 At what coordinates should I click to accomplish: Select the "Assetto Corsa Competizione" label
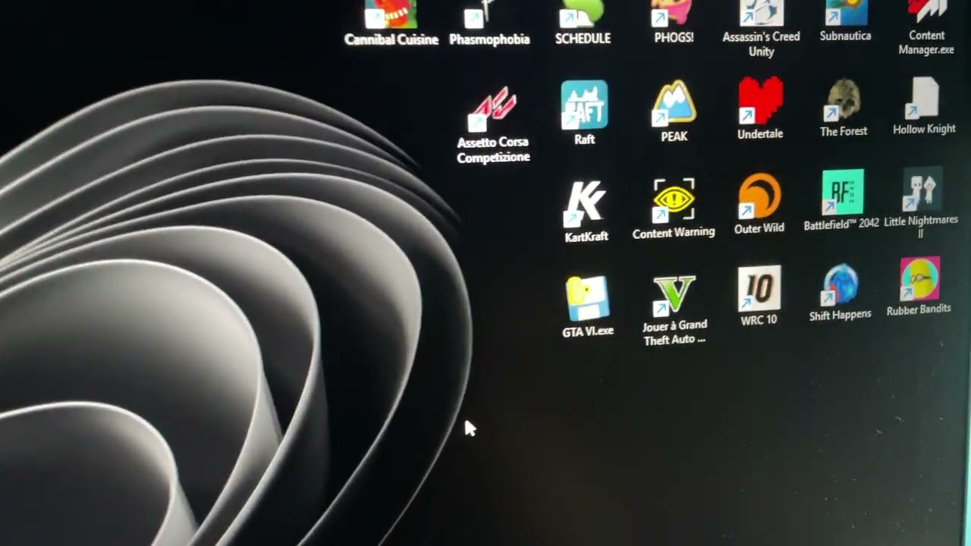pos(493,150)
